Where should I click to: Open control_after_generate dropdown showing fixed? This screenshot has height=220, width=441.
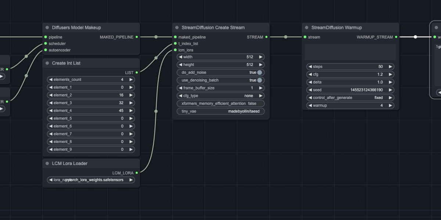350,98
